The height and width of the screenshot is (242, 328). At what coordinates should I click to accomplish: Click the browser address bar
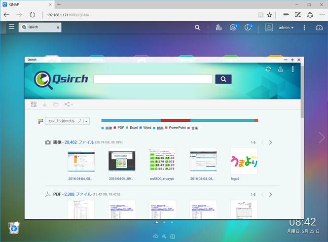point(148,15)
